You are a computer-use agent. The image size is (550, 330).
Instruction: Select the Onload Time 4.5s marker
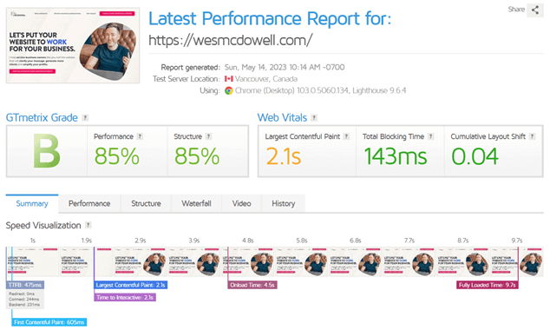(x=252, y=285)
